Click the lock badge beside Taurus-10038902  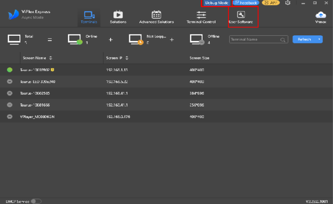click(52, 70)
